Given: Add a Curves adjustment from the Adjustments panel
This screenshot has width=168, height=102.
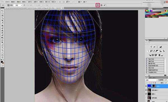Looking at the screenshot, I should [157, 47].
